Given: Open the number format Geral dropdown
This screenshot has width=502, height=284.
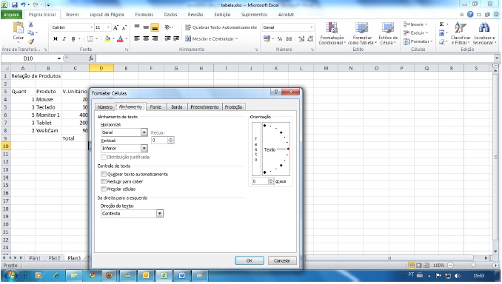Looking at the screenshot, I should point(311,27).
